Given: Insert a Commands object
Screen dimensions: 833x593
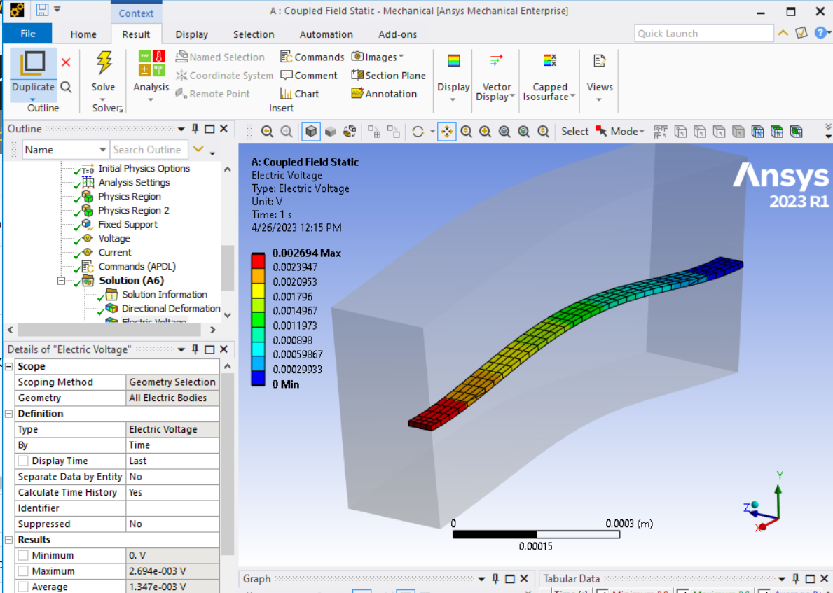Looking at the screenshot, I should [x=312, y=57].
